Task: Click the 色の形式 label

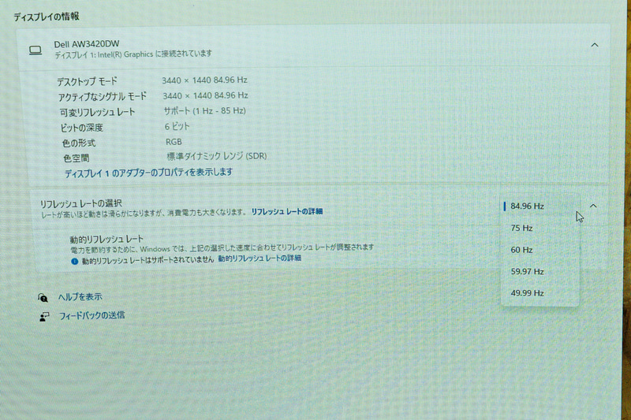Action: coord(79,143)
